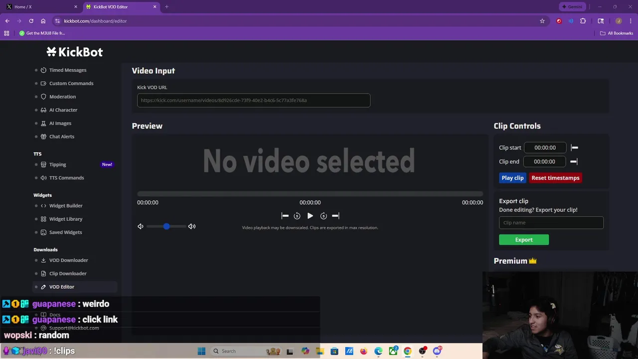The height and width of the screenshot is (359, 638).
Task: Set clip end to current position icon
Action: 574,162
